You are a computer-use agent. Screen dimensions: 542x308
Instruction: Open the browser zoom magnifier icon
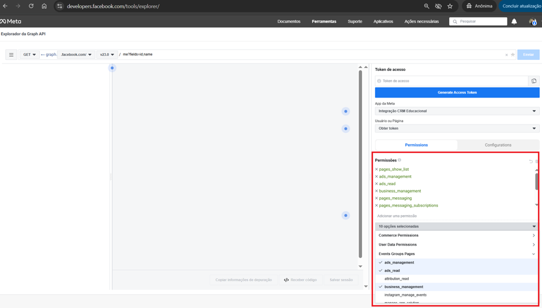click(x=427, y=6)
